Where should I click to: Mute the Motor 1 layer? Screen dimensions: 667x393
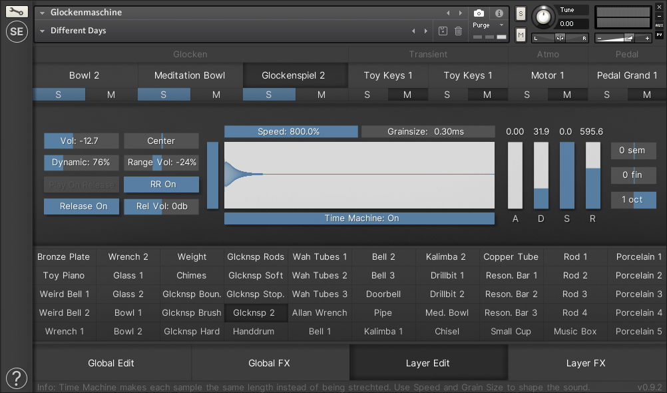pos(567,95)
